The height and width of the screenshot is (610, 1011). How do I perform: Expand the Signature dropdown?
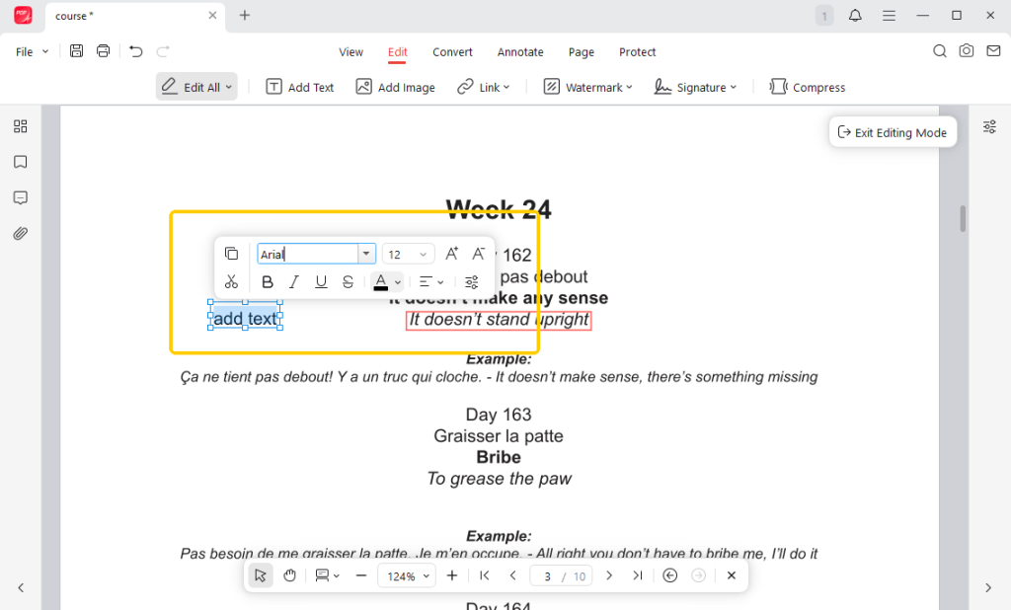pyautogui.click(x=734, y=87)
